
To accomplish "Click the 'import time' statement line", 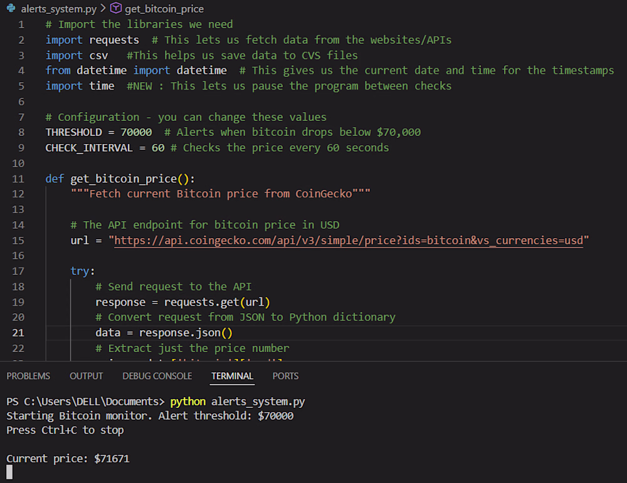I will [80, 86].
